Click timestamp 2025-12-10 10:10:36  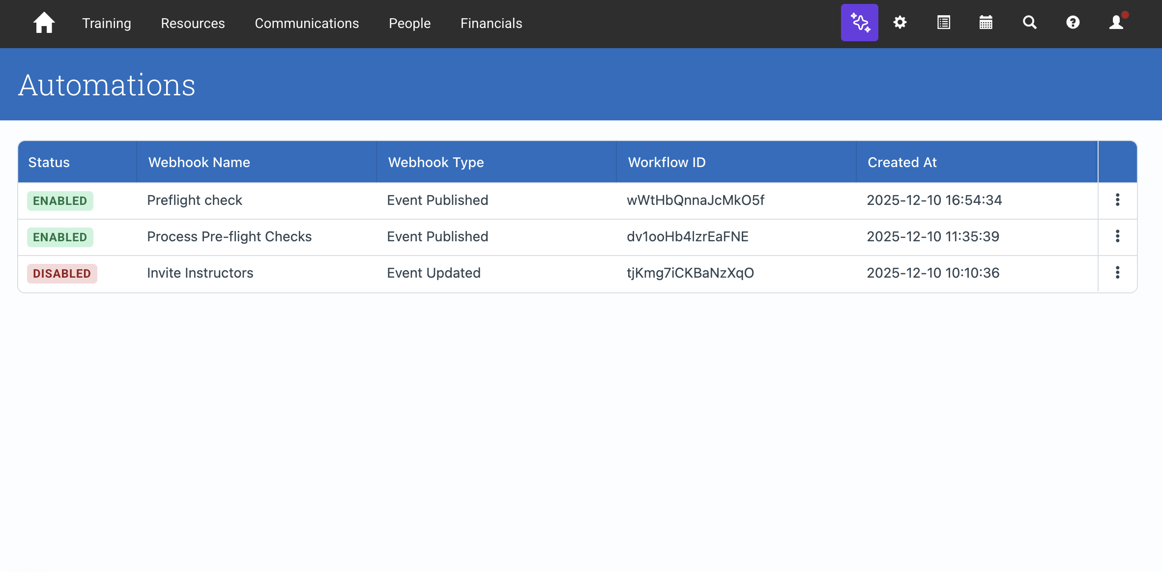(933, 273)
